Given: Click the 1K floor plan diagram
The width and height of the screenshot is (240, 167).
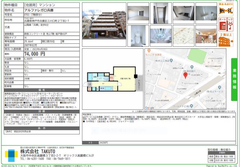Looking at the screenshot, I should coord(113,79).
